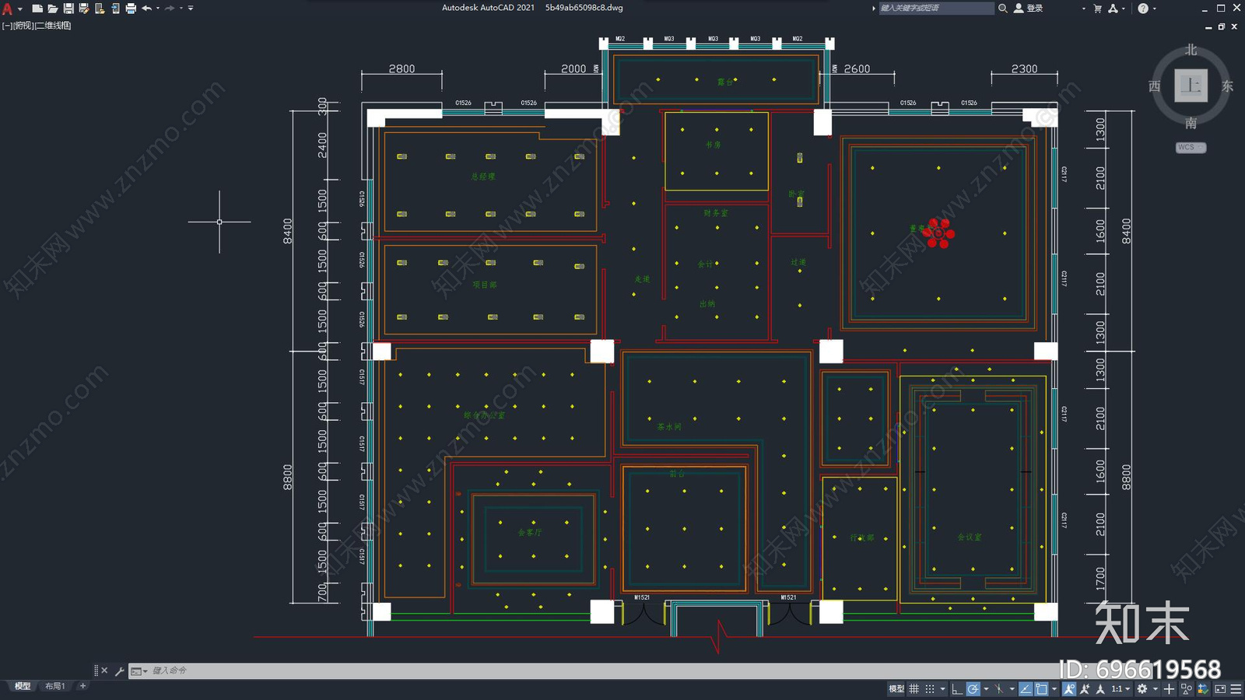Click the Save As icon
The width and height of the screenshot is (1245, 700).
click(x=84, y=9)
